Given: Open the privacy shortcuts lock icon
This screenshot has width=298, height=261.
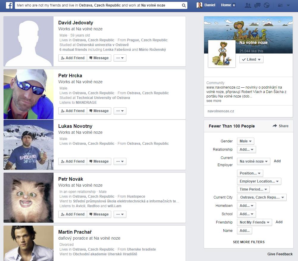Looking at the screenshot, I should coord(280,5).
